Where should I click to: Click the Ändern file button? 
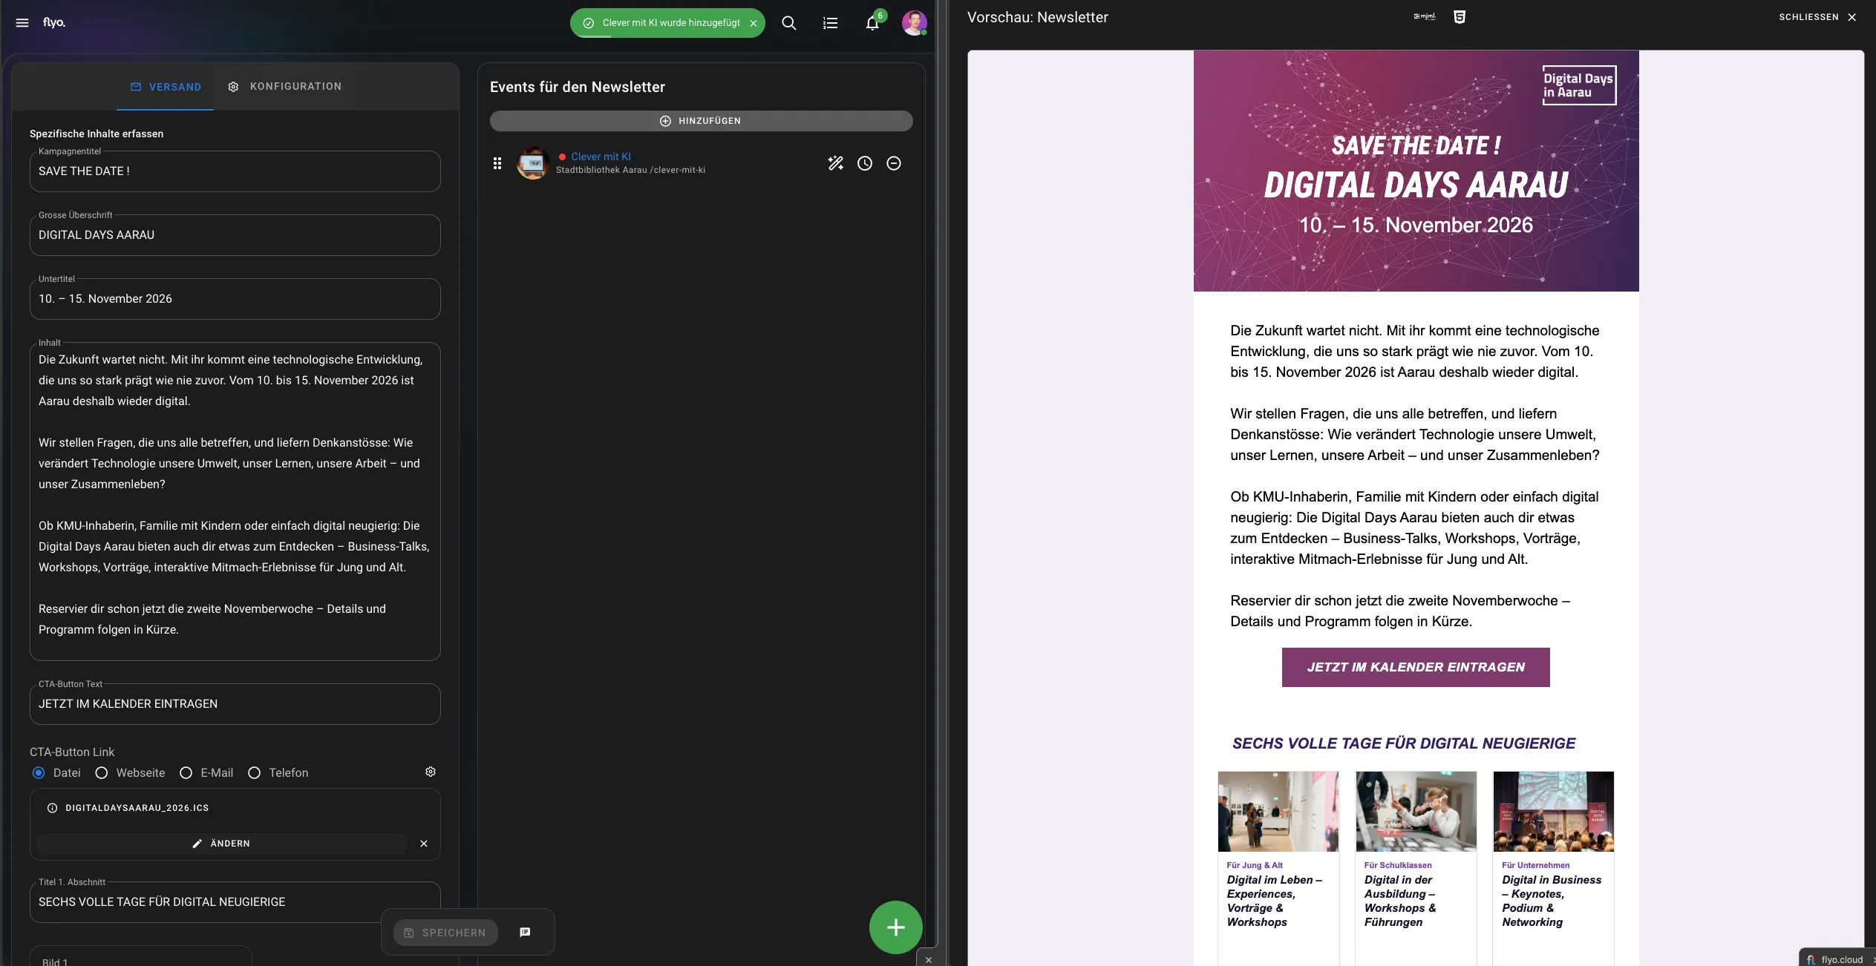(221, 844)
